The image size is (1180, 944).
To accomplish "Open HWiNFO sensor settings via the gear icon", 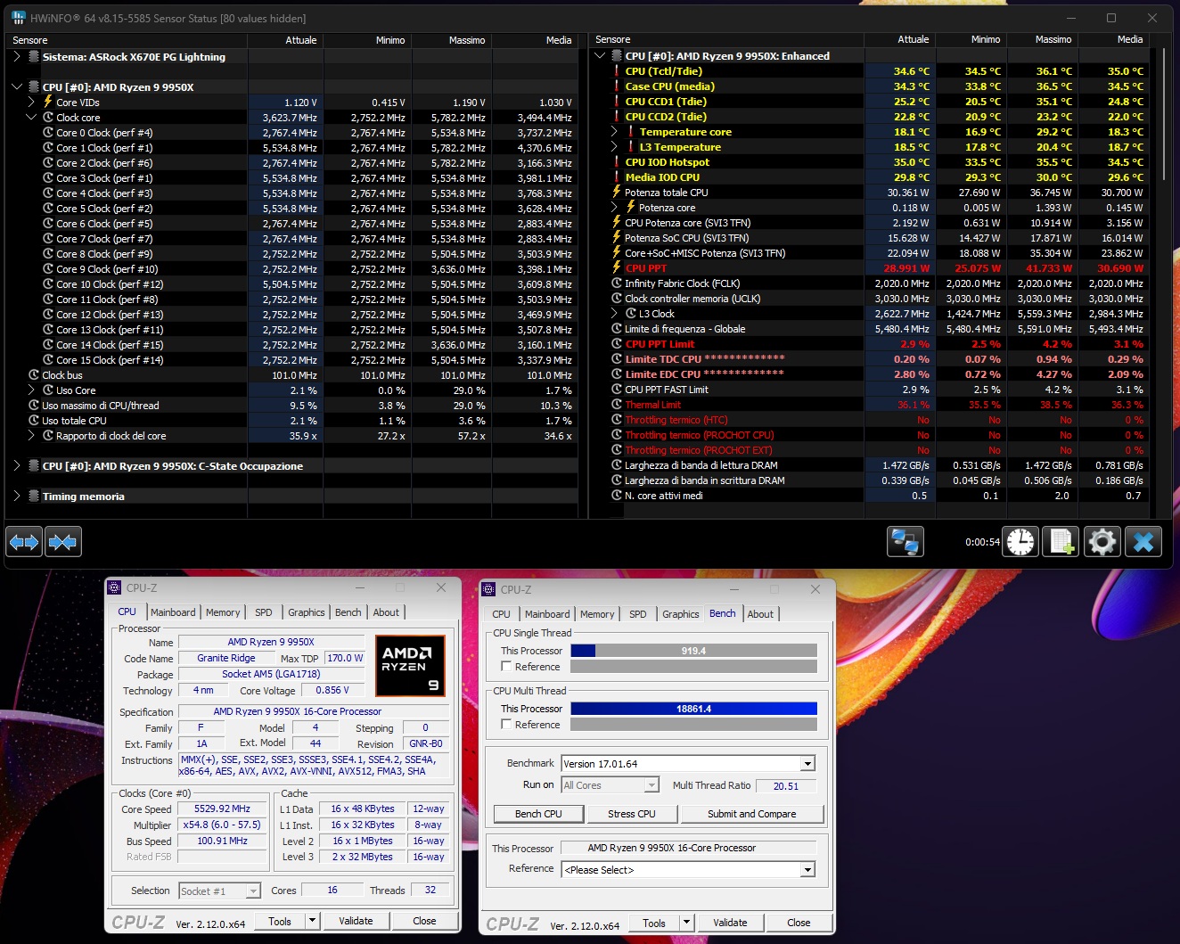I will coord(1102,541).
